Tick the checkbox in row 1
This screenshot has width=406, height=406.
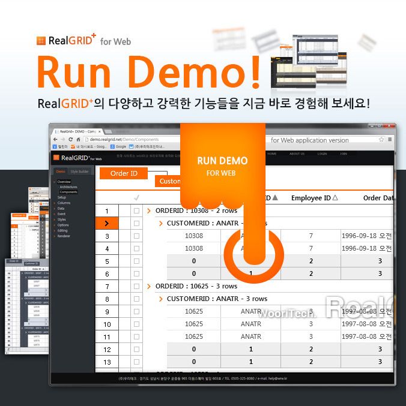pos(136,210)
